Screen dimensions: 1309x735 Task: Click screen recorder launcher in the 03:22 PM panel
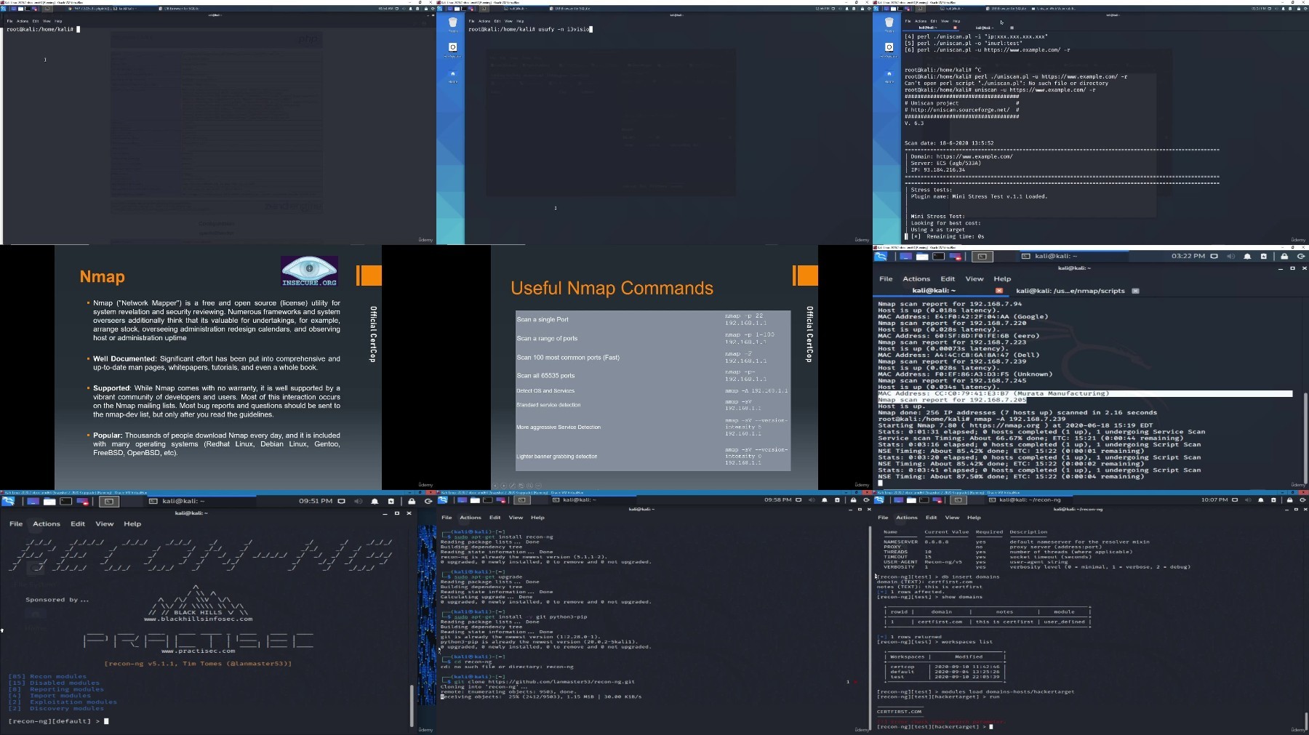(956, 257)
